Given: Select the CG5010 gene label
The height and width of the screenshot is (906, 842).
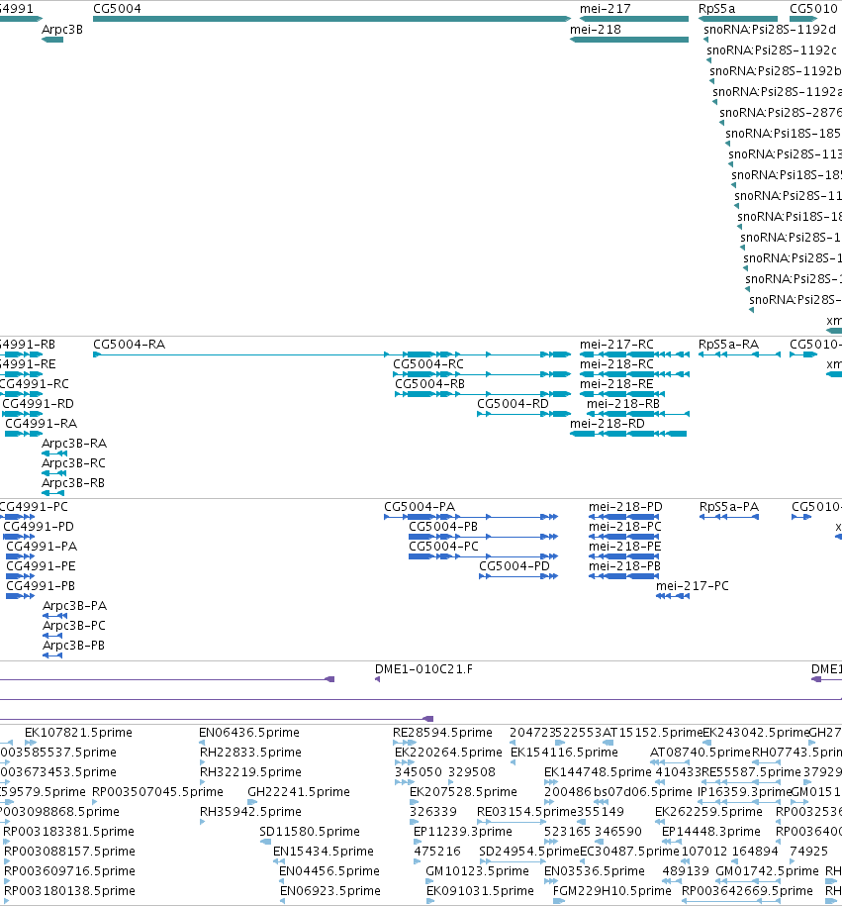Looking at the screenshot, I should (813, 9).
